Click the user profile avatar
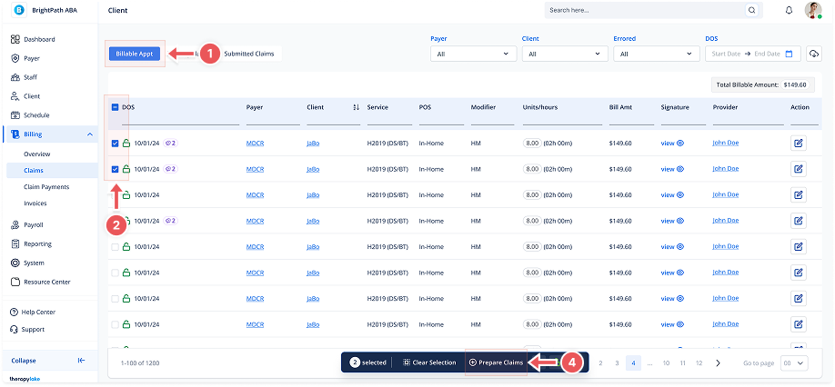The image size is (835, 387). click(x=813, y=10)
